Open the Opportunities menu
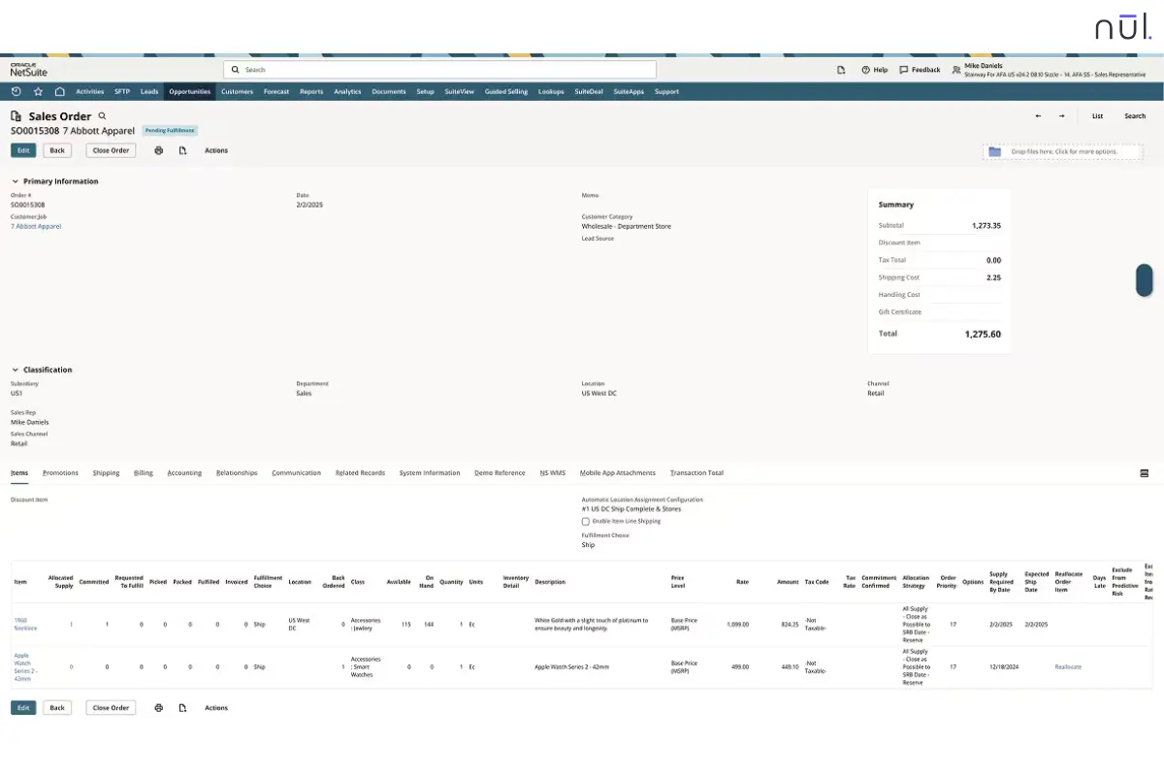Viewport: 1164px width, 776px height. pos(189,91)
